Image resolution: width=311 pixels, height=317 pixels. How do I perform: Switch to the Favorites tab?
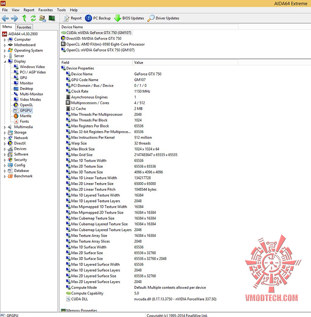24,27
